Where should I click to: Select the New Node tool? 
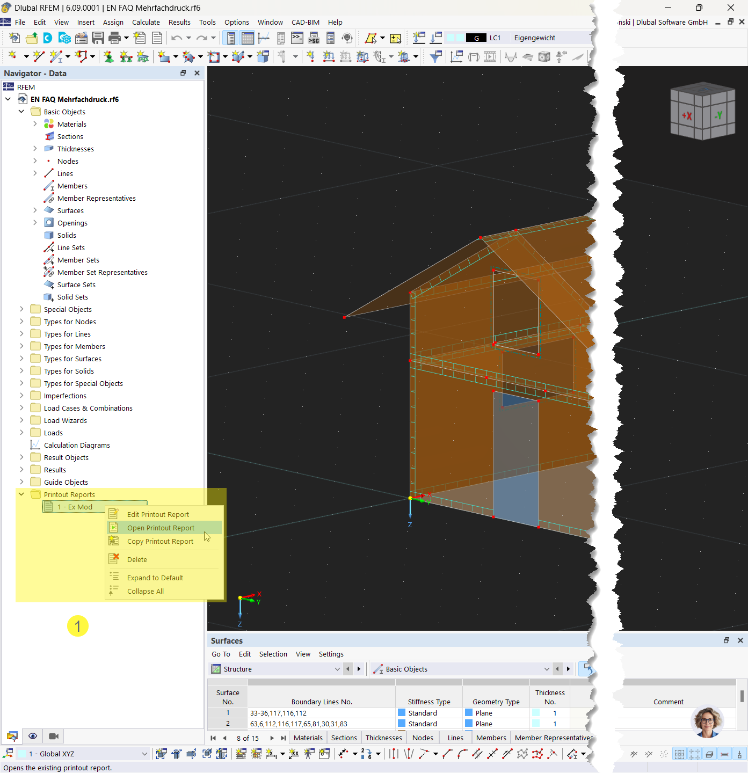click(13, 56)
